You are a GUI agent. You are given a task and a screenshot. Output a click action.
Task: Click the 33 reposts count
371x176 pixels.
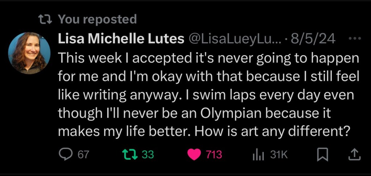point(148,155)
